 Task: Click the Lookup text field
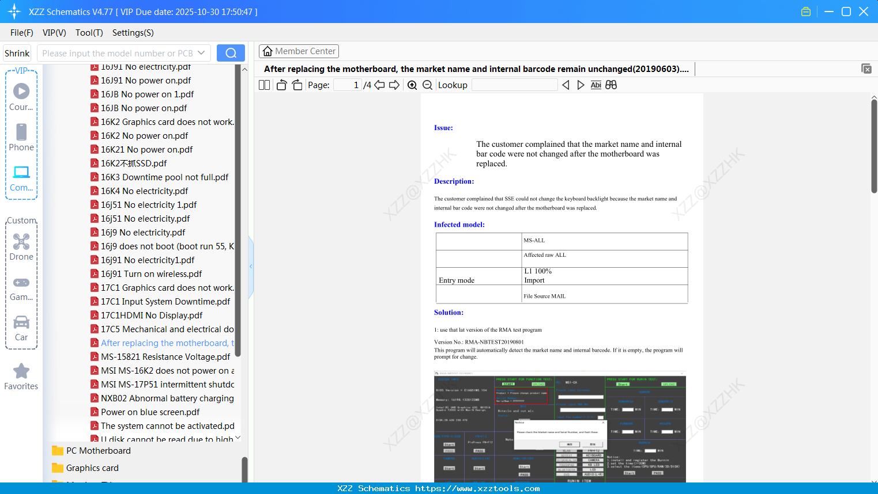[x=514, y=85]
